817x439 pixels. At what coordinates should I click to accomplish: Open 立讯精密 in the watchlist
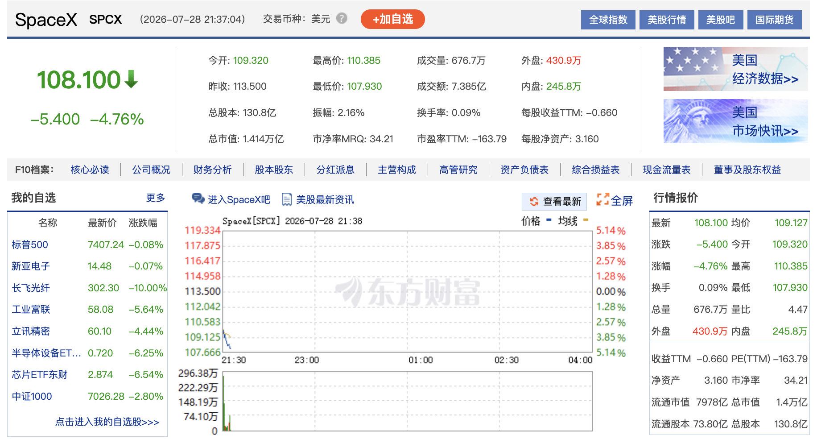tap(31, 331)
